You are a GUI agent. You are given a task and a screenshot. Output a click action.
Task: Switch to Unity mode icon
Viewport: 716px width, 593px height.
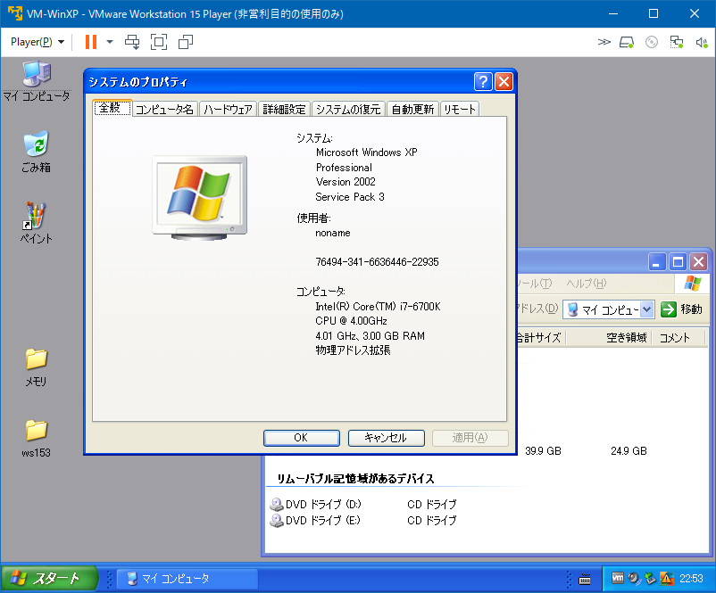click(186, 42)
